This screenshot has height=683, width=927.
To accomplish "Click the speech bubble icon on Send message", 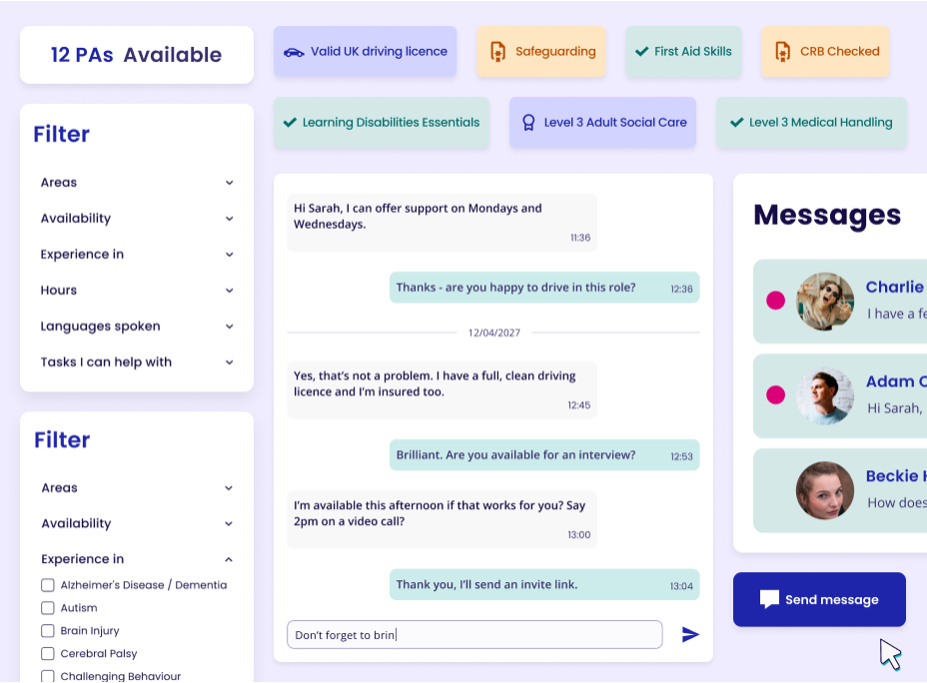I will click(x=769, y=599).
